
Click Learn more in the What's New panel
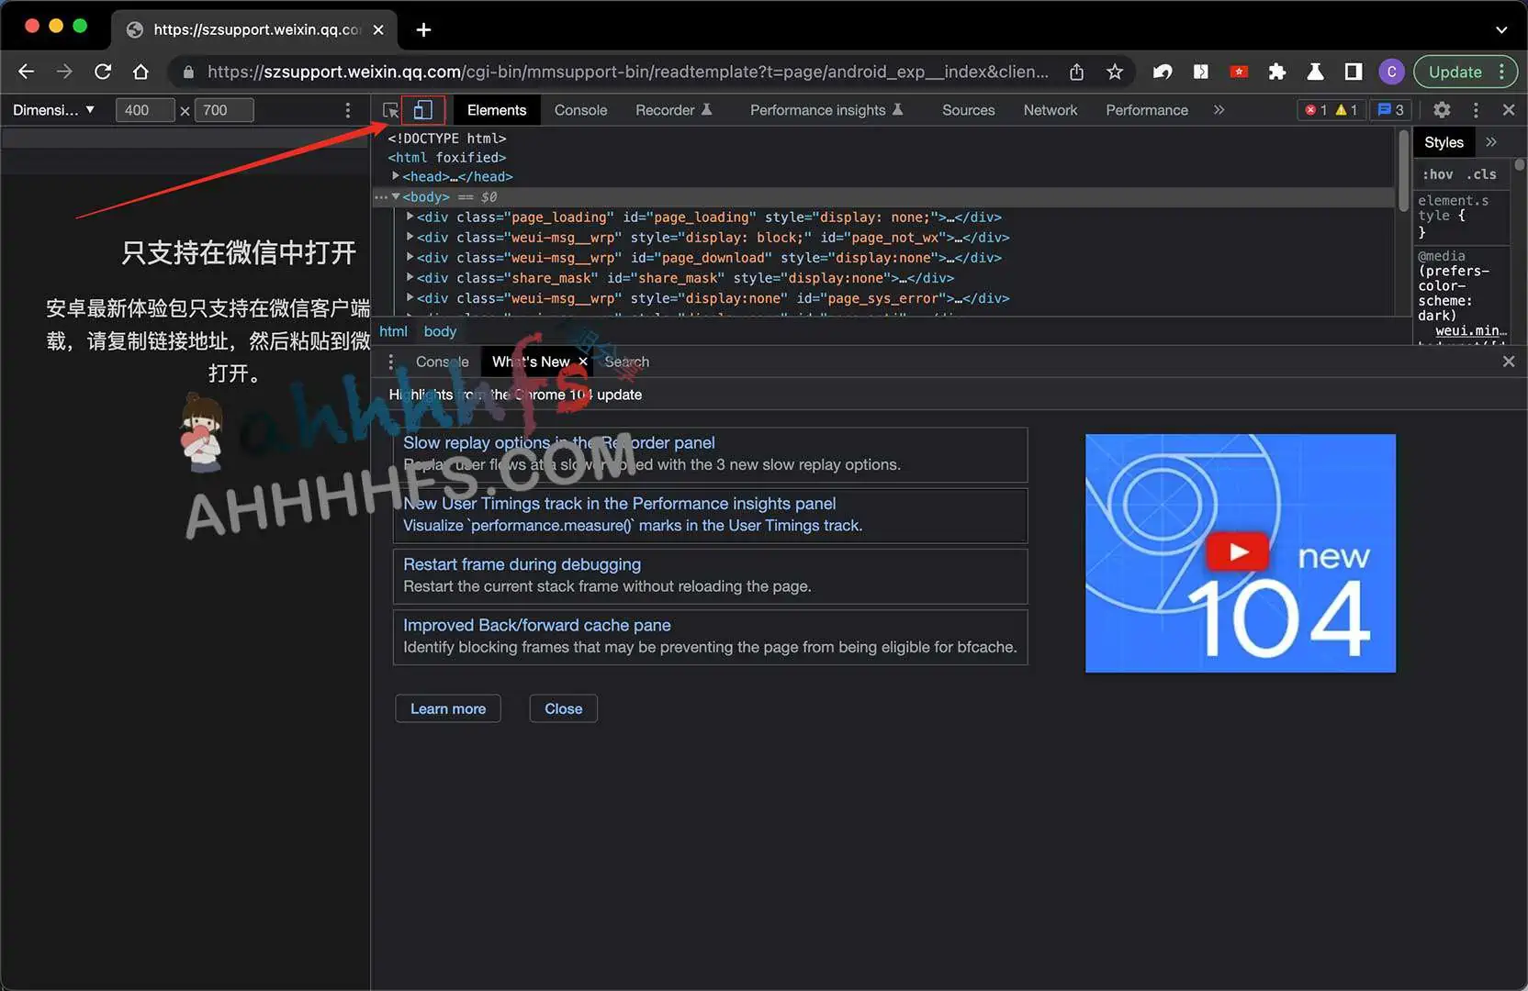[447, 708]
